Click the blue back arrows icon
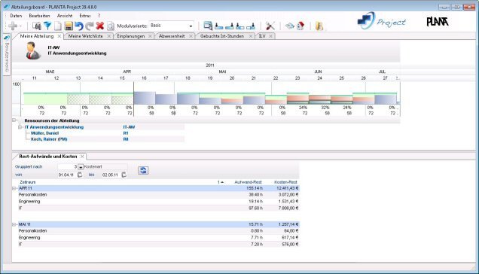The image size is (479, 274). pyautogui.click(x=290, y=26)
